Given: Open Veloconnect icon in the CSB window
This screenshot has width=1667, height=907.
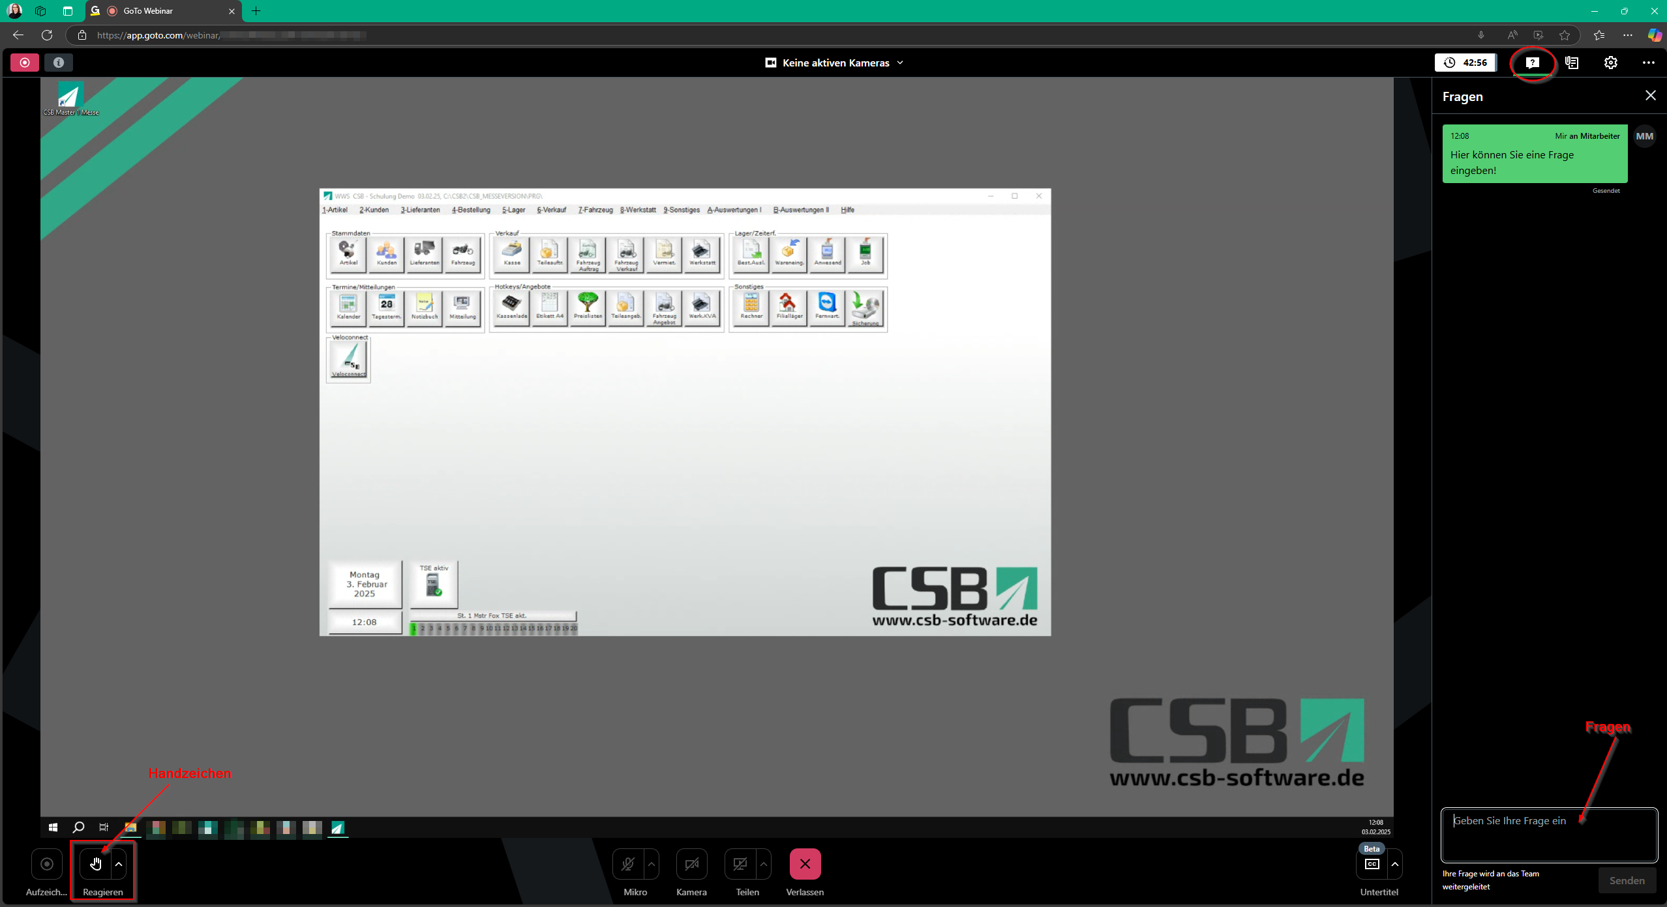Looking at the screenshot, I should tap(348, 360).
